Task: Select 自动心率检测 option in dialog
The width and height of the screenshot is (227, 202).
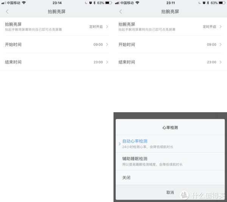Action: [170, 144]
